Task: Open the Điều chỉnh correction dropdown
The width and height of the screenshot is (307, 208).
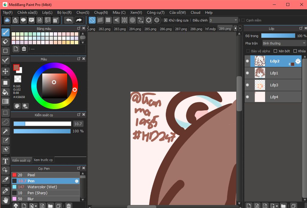Action: click(223, 20)
